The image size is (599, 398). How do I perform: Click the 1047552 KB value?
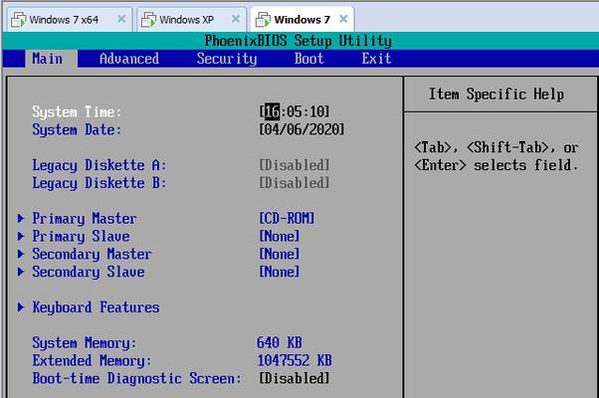(x=295, y=360)
